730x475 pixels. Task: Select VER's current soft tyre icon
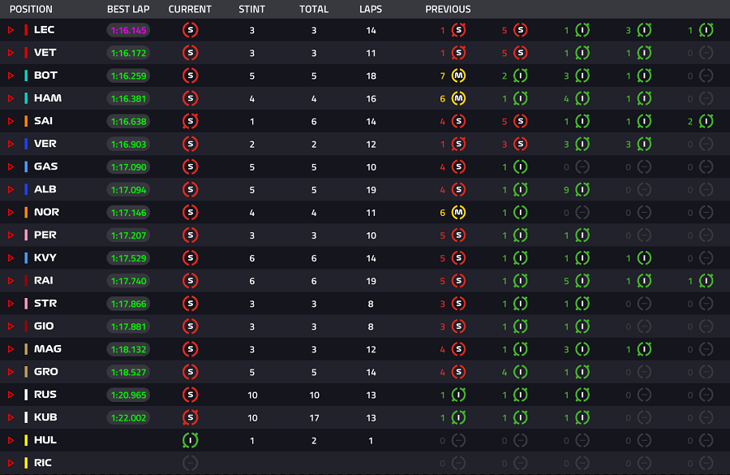(x=190, y=144)
